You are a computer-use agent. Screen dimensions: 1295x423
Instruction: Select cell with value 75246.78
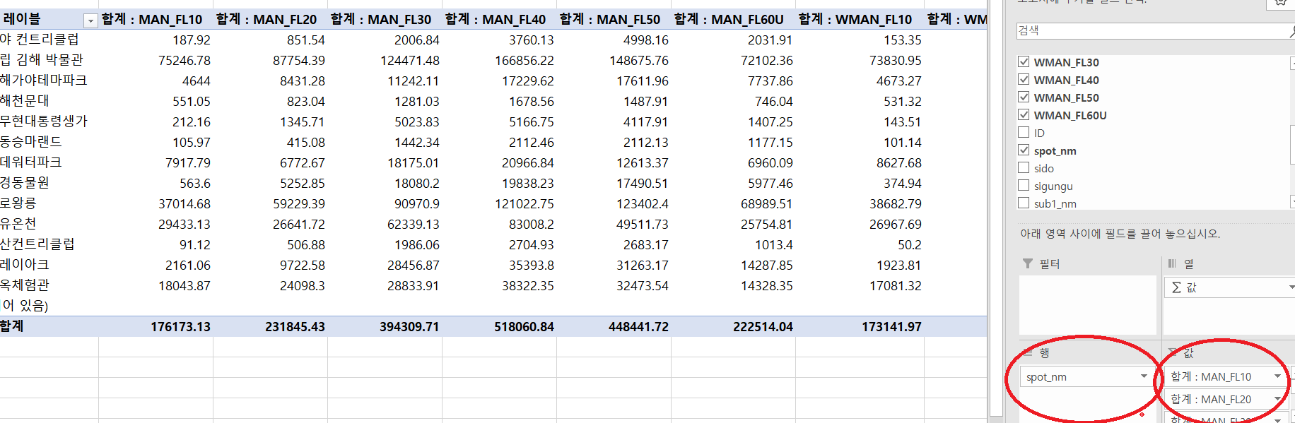[x=184, y=61]
